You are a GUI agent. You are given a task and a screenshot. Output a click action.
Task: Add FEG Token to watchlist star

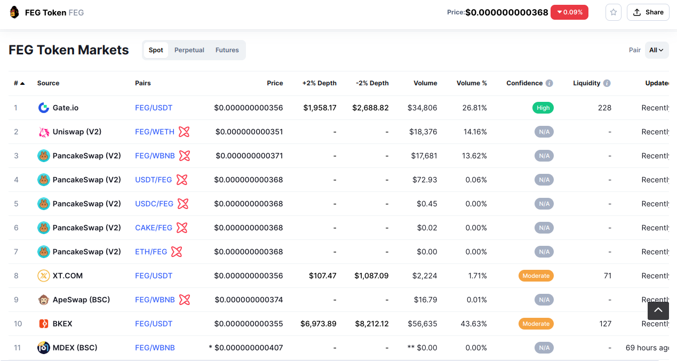(x=614, y=12)
